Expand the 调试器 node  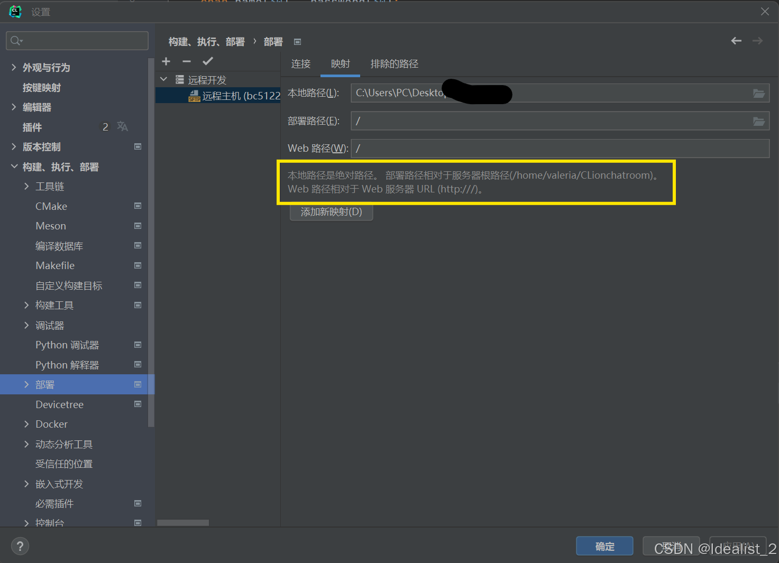tap(26, 325)
